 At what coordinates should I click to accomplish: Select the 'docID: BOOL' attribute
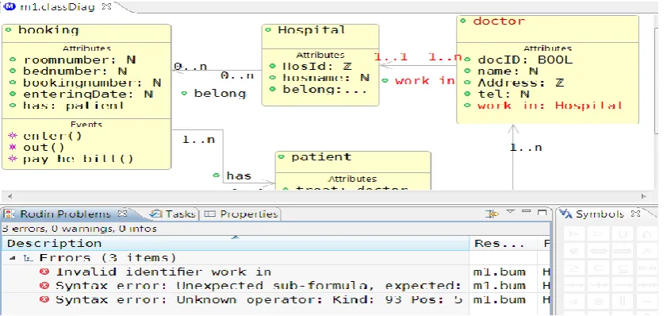525,60
